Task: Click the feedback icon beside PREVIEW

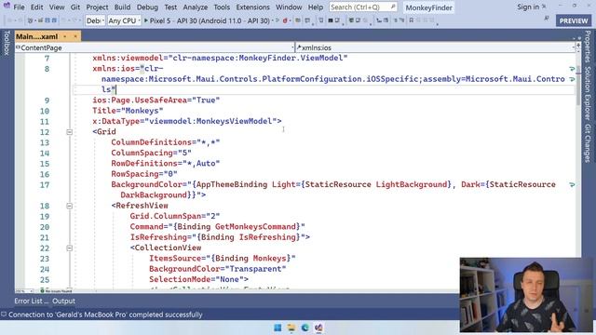Action: tap(547, 19)
